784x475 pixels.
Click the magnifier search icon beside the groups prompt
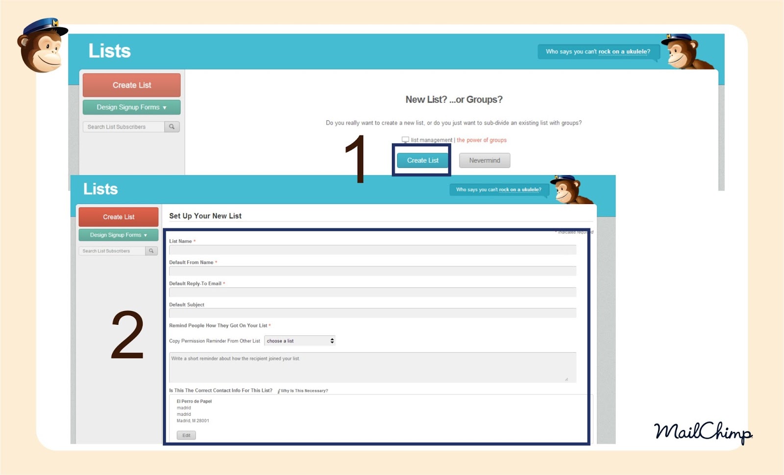(172, 127)
